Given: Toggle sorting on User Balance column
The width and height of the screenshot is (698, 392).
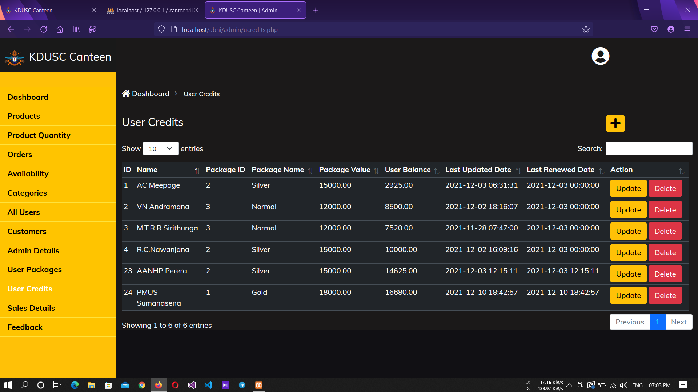Looking at the screenshot, I should click(436, 170).
